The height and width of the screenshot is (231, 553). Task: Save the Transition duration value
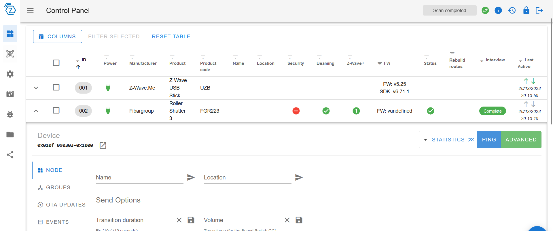pyautogui.click(x=191, y=220)
